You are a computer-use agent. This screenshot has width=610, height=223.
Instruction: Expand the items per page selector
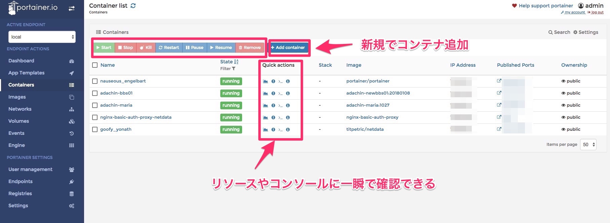[x=588, y=145]
